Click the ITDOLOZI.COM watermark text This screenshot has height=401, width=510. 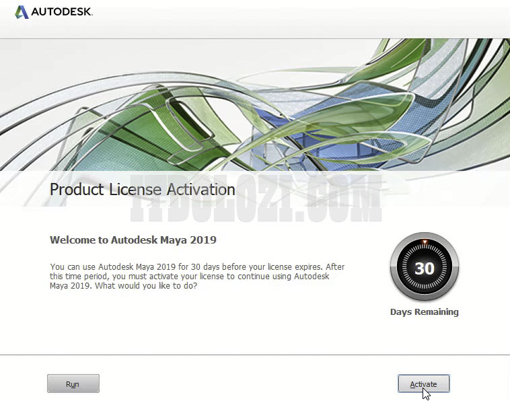(x=256, y=200)
